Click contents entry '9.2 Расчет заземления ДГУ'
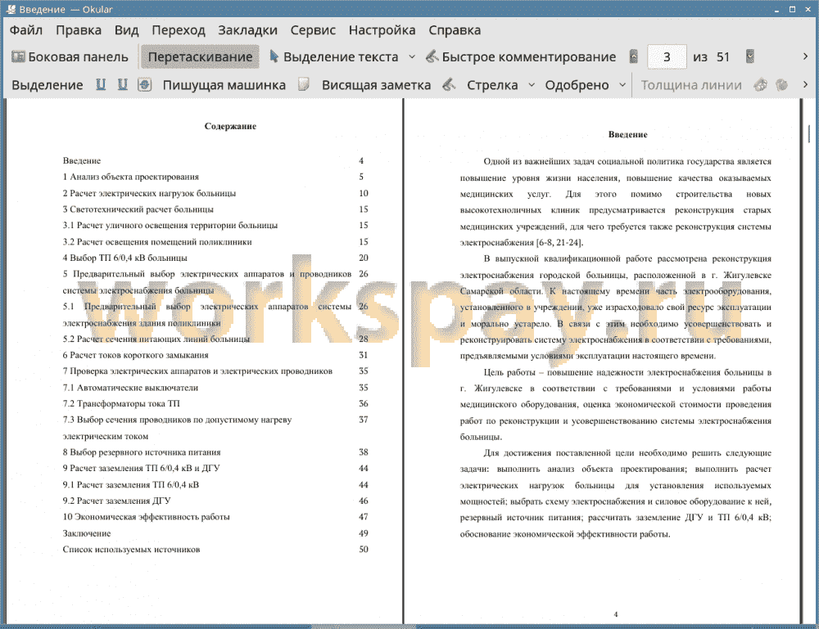The width and height of the screenshot is (819, 629). tap(116, 501)
